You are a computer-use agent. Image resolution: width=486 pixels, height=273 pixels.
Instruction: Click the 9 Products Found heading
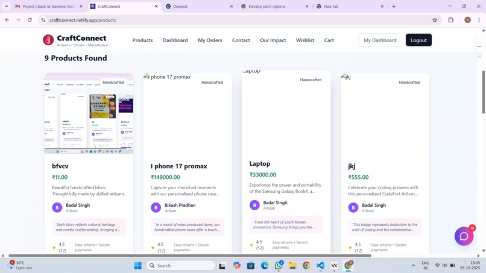[75, 58]
